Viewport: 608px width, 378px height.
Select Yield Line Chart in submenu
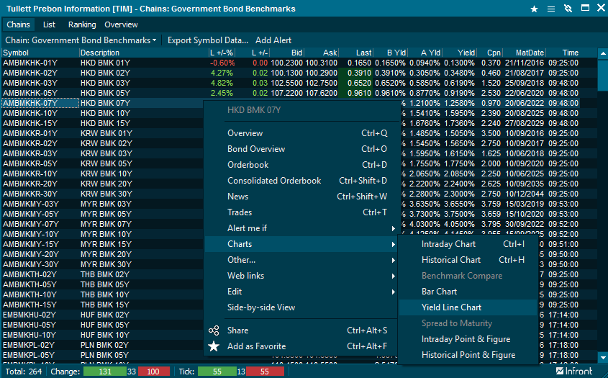pos(468,307)
